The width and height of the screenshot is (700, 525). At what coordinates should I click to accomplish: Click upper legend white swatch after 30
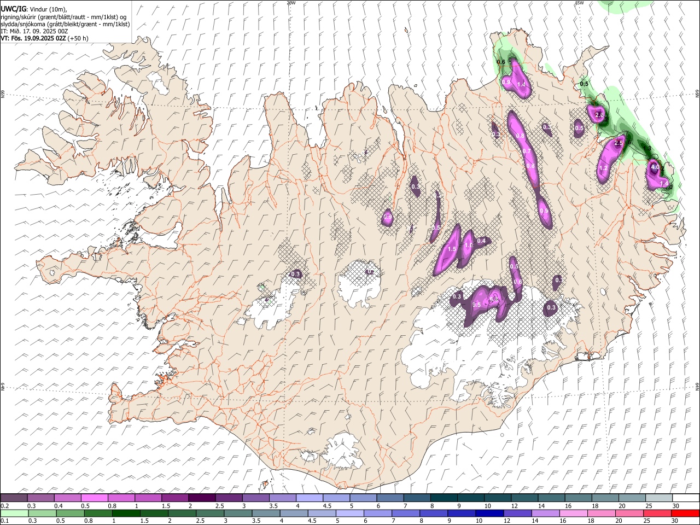[686, 498]
